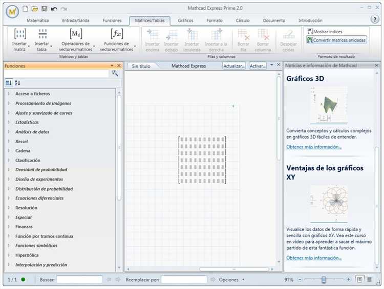This screenshot has width=384, height=289.
Task: Click previous search result arrow
Action: [x=109, y=279]
